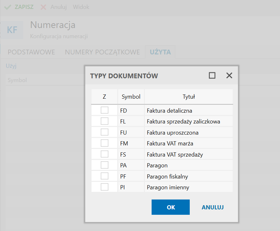280x231 pixels.
Task: Enable the Paragon fiskalny checkbox
Action: coord(105,176)
